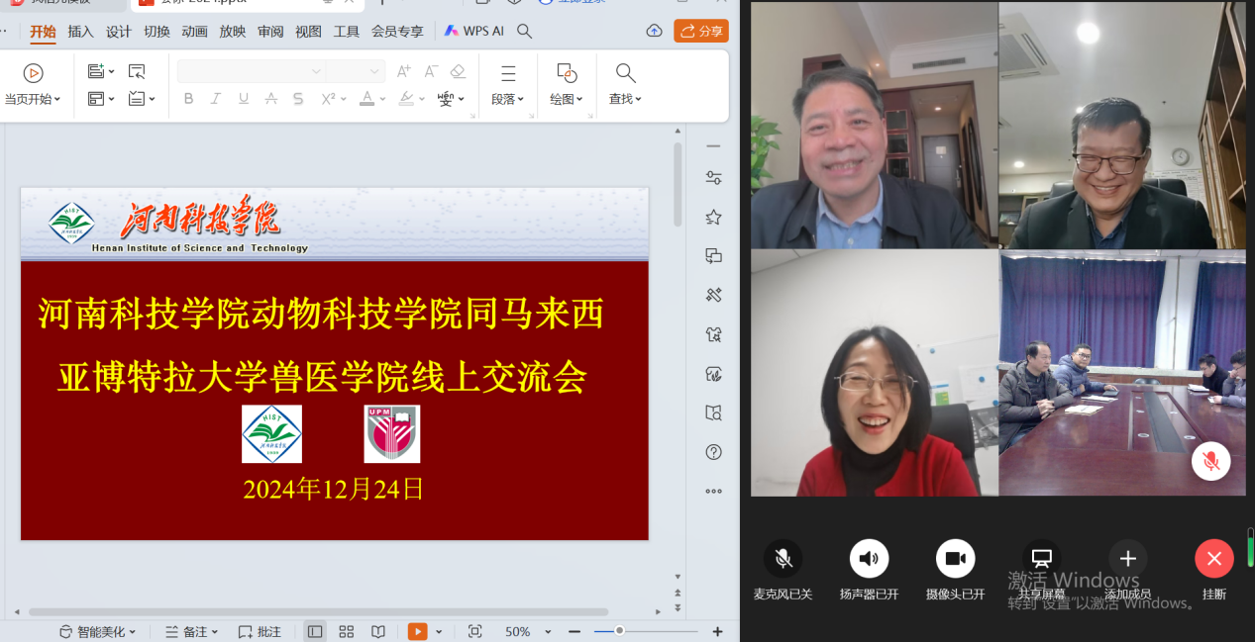Viewport: 1255px width, 642px height.
Task: Switch to slide sorter grid view
Action: (x=347, y=631)
